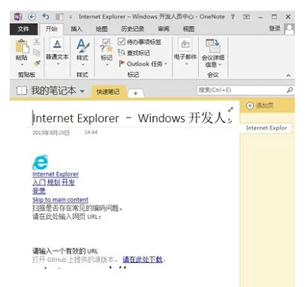Click the time 14:44
This screenshot has width=306, height=287.
coord(91,132)
